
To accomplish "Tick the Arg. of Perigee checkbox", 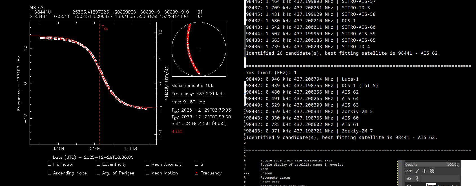I will pyautogui.click(x=98, y=173).
